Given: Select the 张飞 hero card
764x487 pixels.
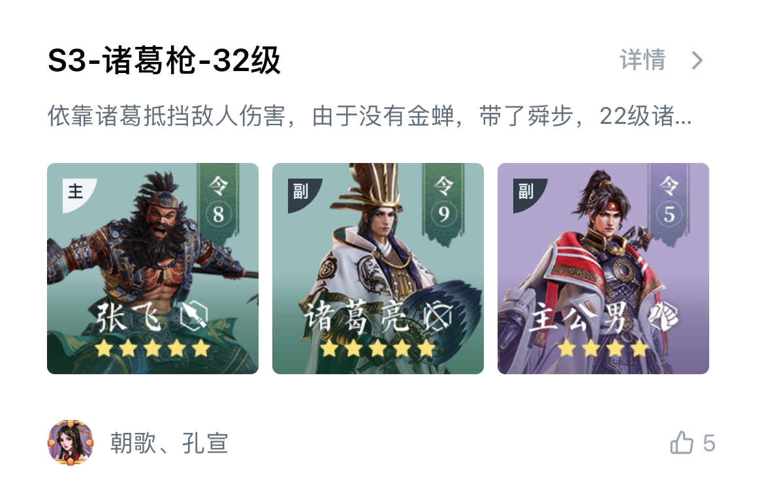Looking at the screenshot, I should pyautogui.click(x=153, y=269).
